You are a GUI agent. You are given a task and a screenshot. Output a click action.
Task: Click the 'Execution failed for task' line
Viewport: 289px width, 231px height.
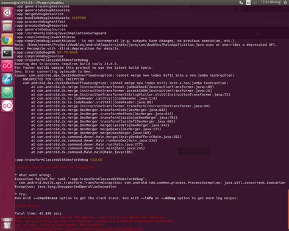pyautogui.click(x=81, y=179)
